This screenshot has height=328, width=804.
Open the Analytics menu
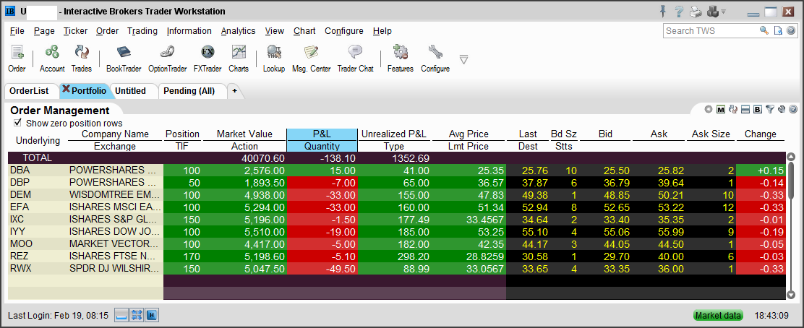(x=238, y=31)
